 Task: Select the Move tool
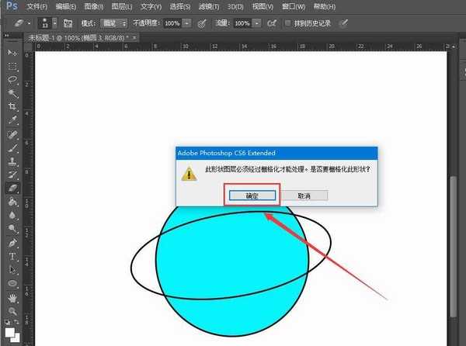[12, 52]
